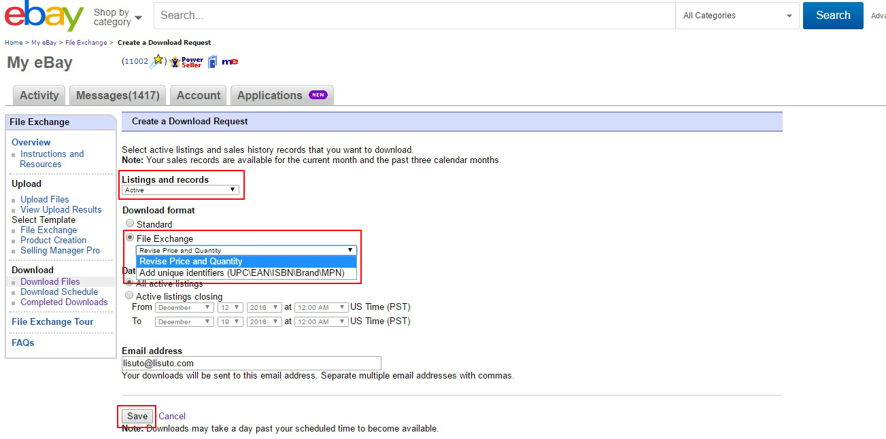Open the Download Schedule link
886x439 pixels.
click(x=59, y=292)
